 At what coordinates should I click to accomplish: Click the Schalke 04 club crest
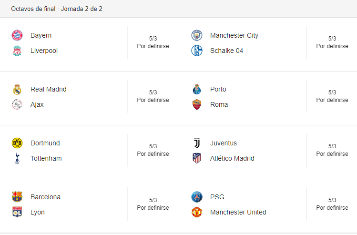(197, 51)
